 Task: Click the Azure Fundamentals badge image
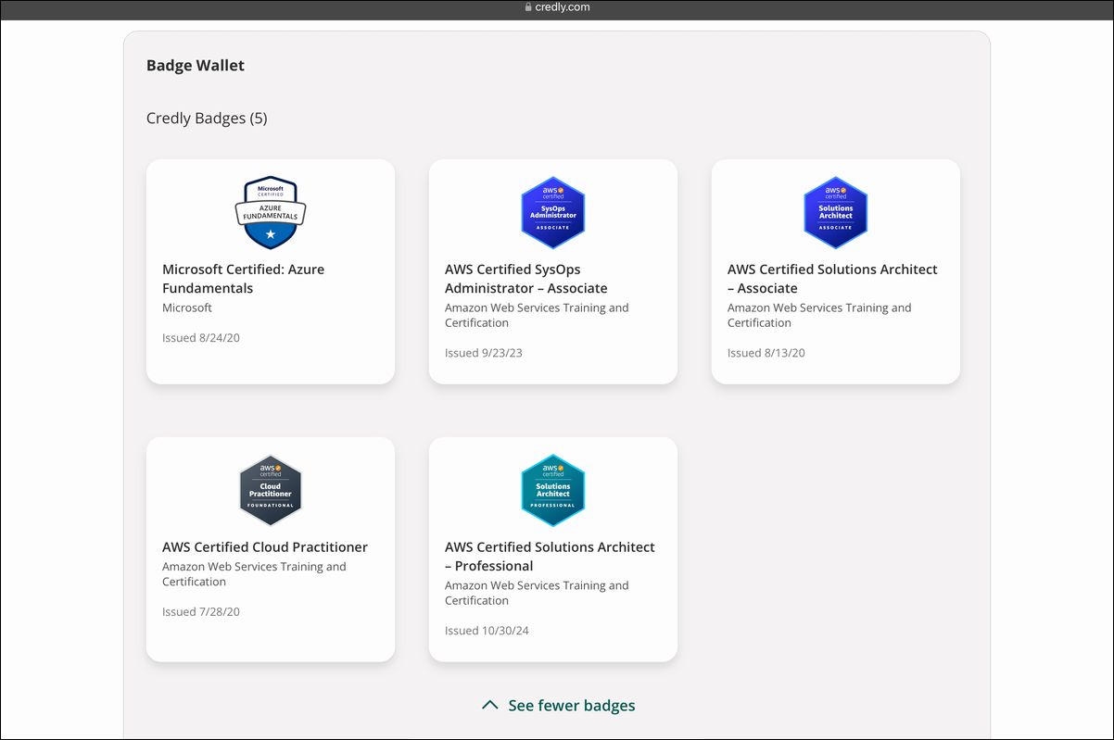pos(270,213)
